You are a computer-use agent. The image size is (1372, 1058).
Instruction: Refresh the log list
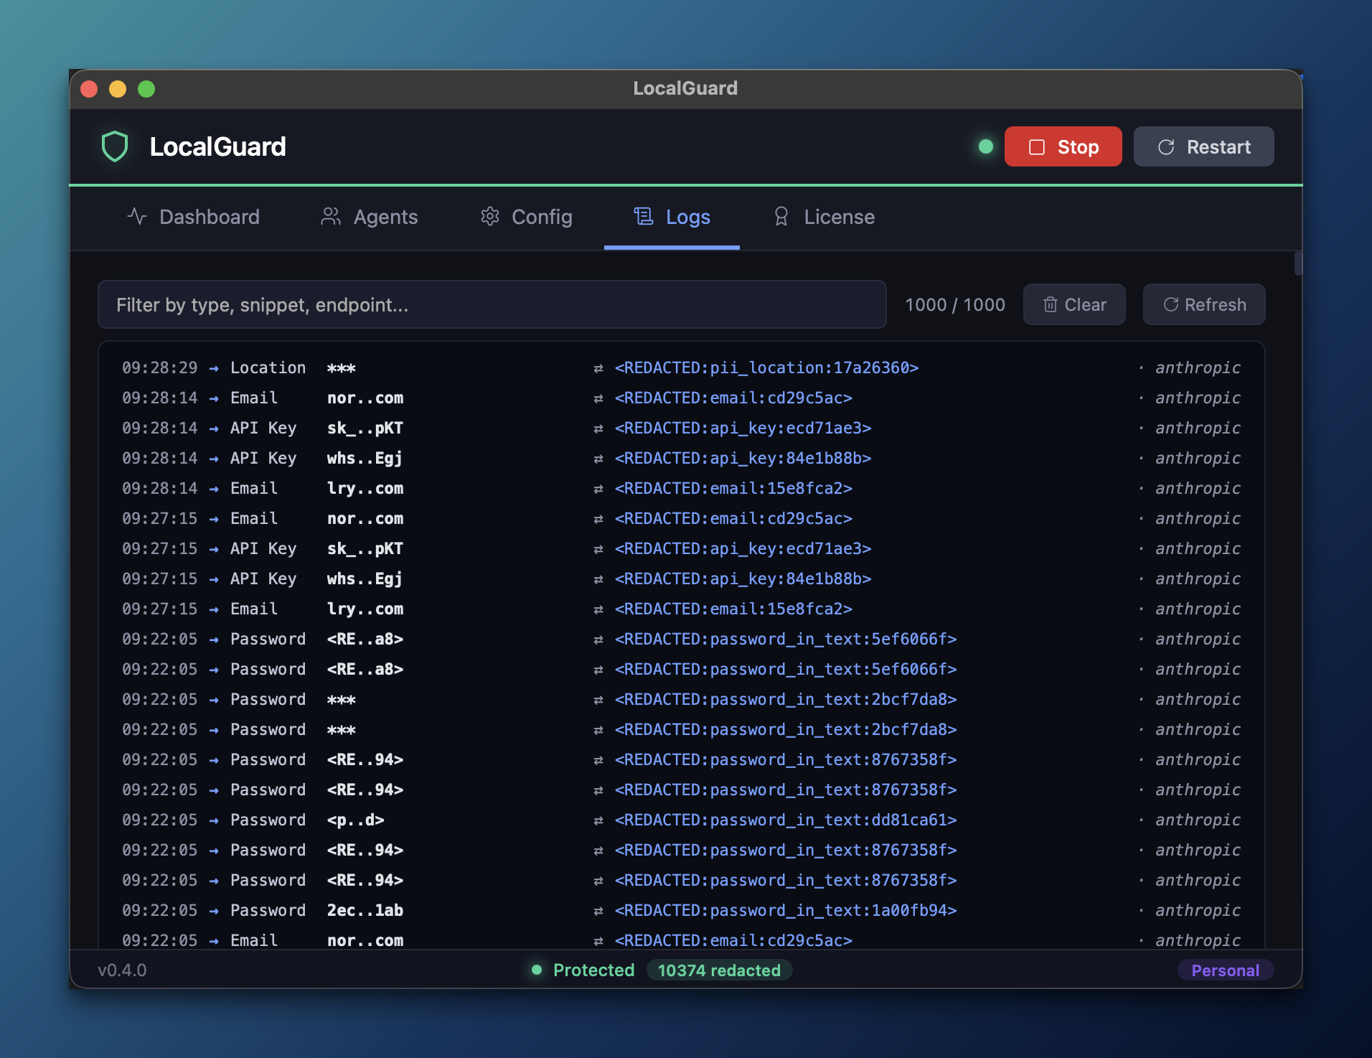coord(1204,304)
